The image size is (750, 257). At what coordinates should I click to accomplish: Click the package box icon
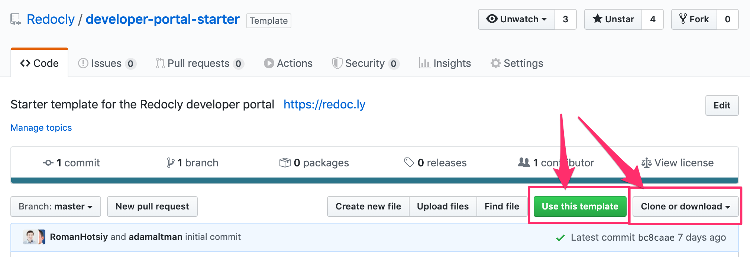(x=285, y=163)
